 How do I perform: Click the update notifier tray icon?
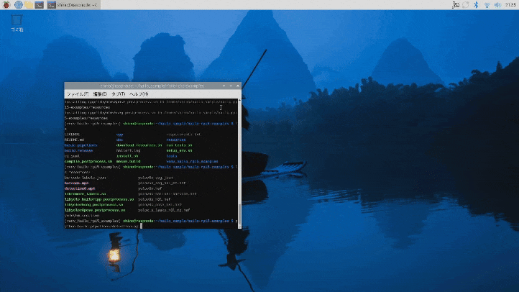click(x=466, y=4)
